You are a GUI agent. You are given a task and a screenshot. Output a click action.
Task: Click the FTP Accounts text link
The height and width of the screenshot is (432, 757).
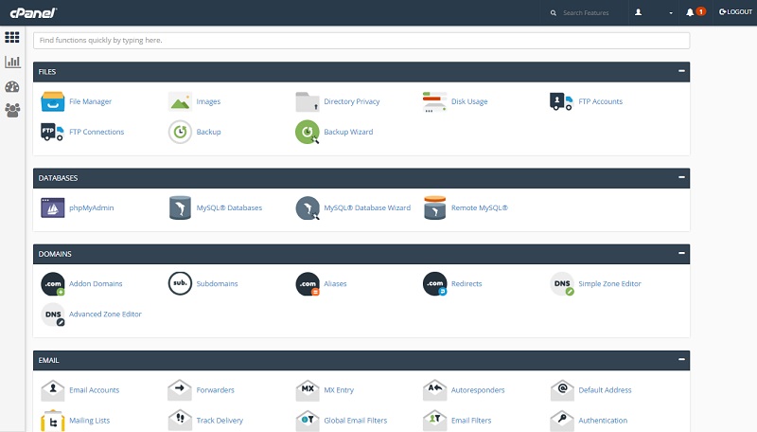[x=601, y=101]
